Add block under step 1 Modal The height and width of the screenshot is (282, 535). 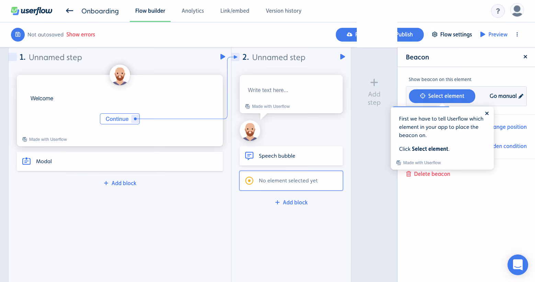click(x=120, y=183)
